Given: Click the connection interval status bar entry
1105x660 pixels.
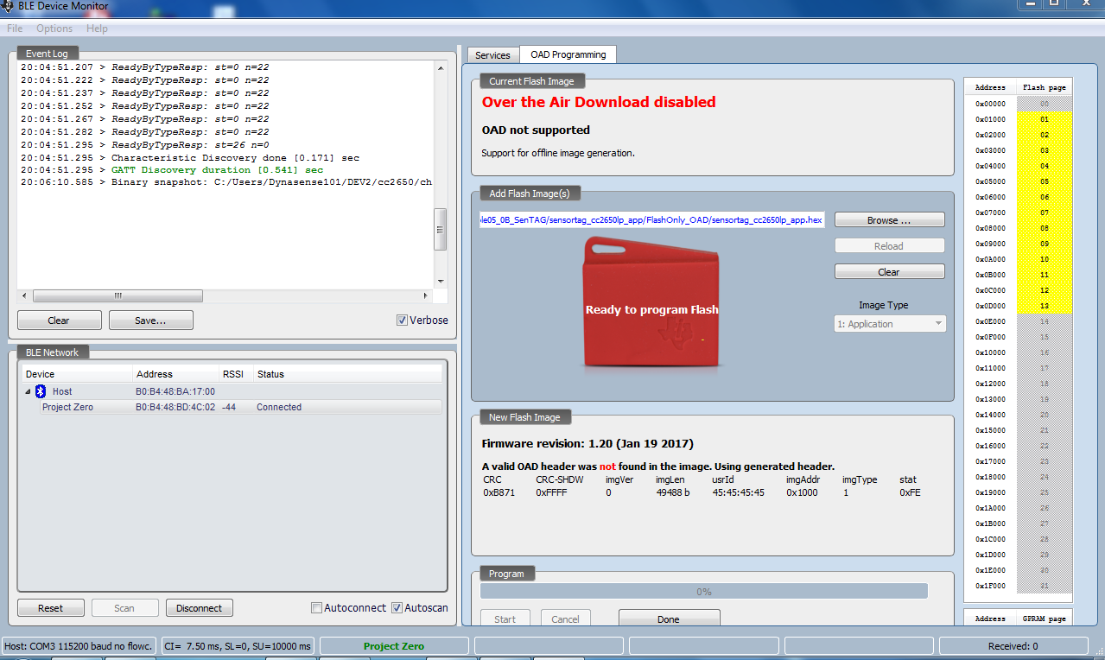Looking at the screenshot, I should (238, 646).
